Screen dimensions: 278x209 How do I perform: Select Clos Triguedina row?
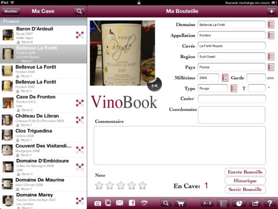43,135
